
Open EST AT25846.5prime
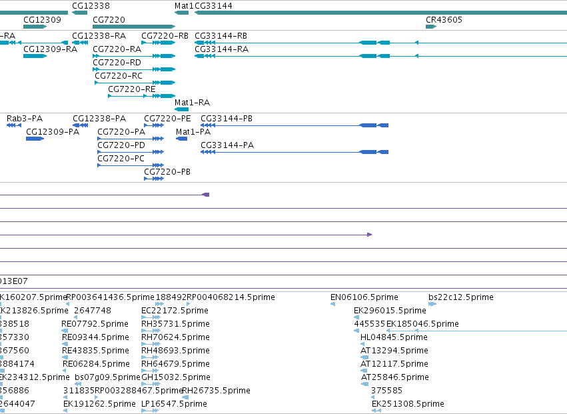395,377
